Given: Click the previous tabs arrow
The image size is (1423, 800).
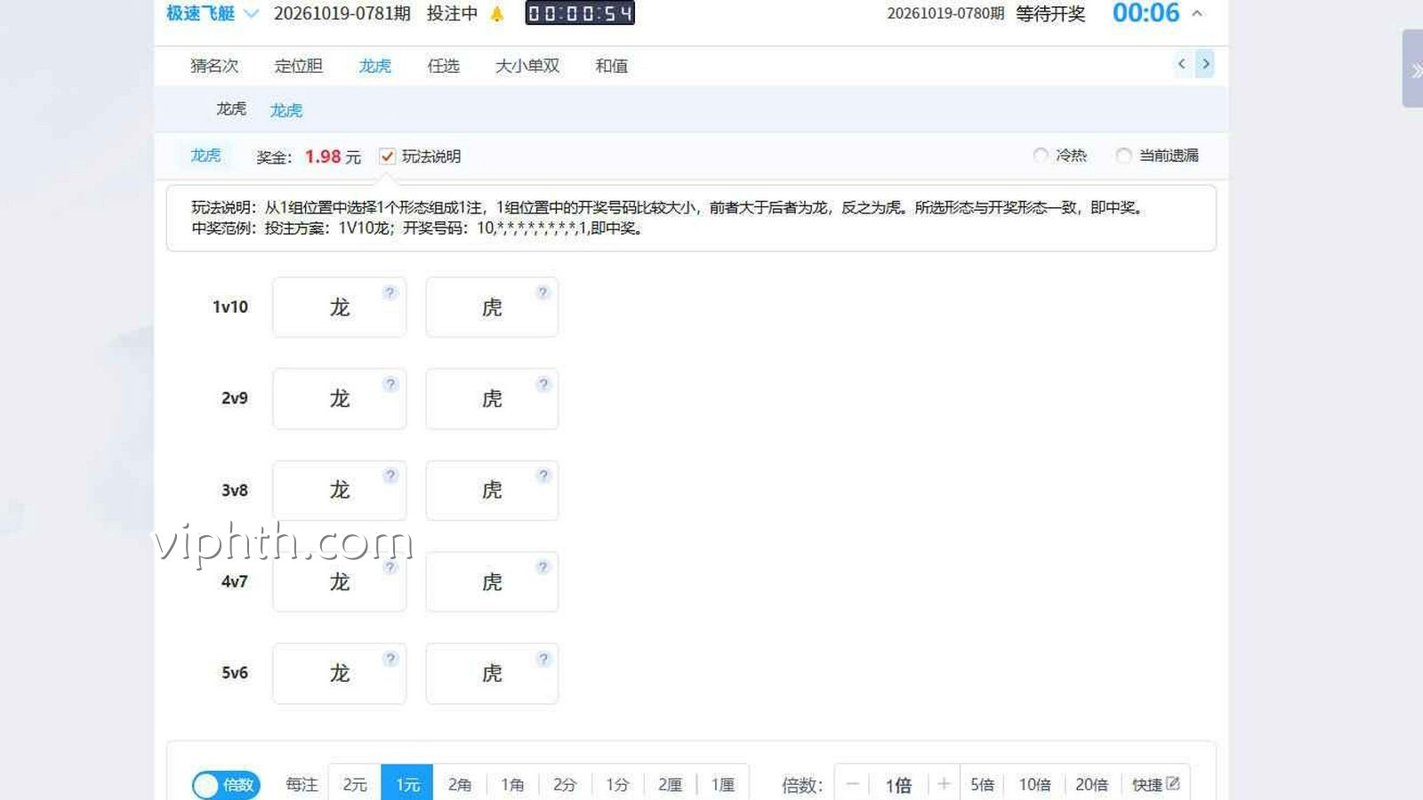Looking at the screenshot, I should click(x=1182, y=64).
